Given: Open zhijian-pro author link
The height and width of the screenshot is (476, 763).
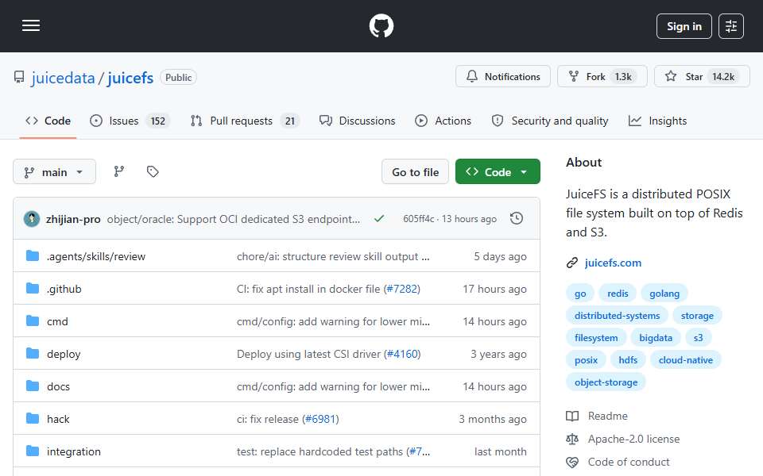Looking at the screenshot, I should (73, 220).
